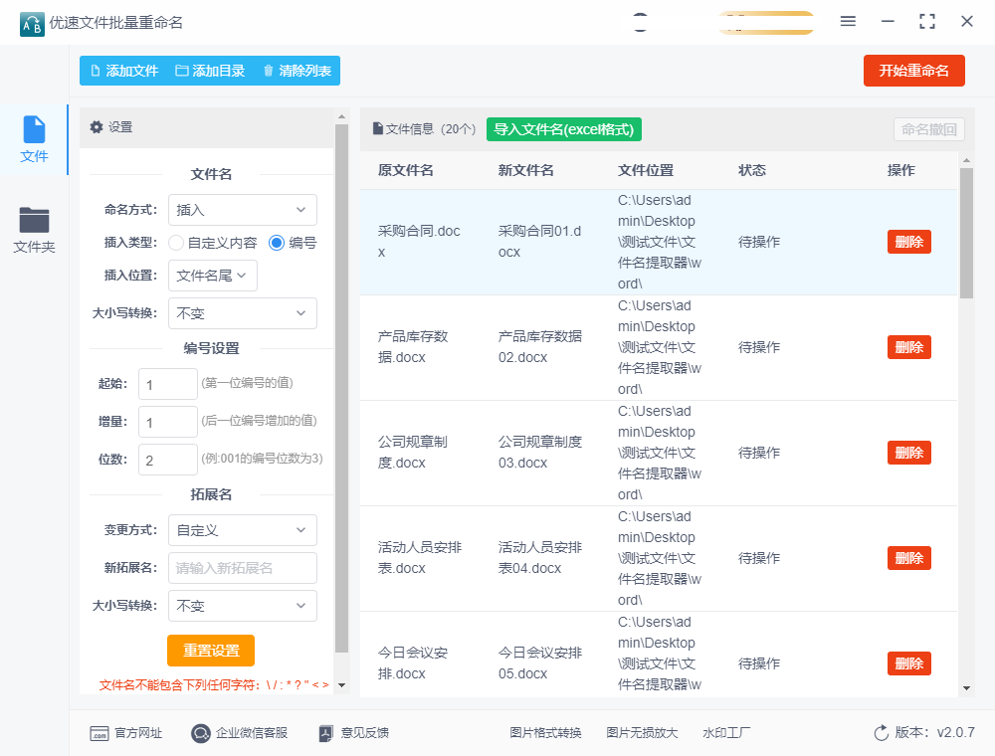Screen dimensions: 995x756
Task: Click the add file button
Action: tap(124, 71)
